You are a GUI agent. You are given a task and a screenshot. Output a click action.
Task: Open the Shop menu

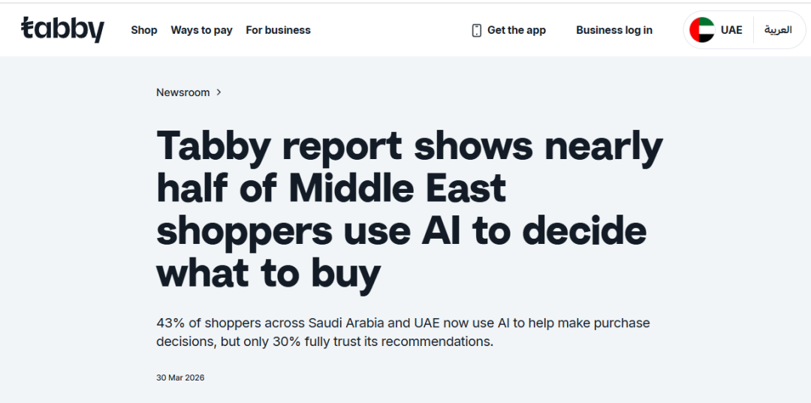pyautogui.click(x=143, y=30)
